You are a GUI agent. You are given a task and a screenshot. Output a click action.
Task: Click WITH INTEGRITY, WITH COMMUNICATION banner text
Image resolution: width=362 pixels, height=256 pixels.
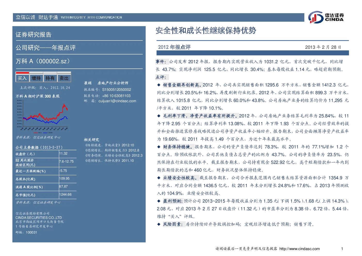click(x=92, y=18)
